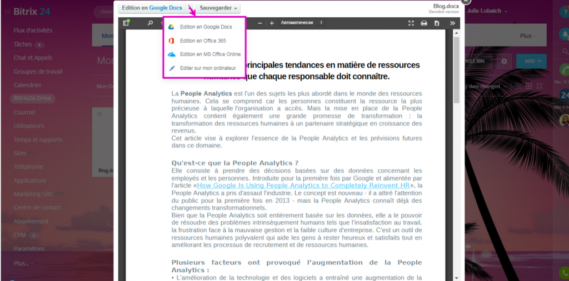569x281 pixels.
Task: Open Abonnement in the left menu
Action: coord(31,221)
